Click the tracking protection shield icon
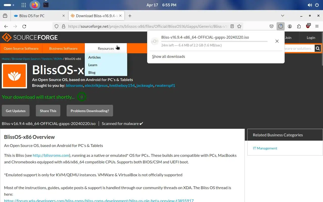This screenshot has width=323, height=202. point(57,26)
